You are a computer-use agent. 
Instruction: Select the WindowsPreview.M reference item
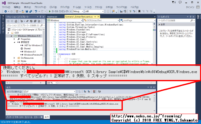click(x=33, y=55)
